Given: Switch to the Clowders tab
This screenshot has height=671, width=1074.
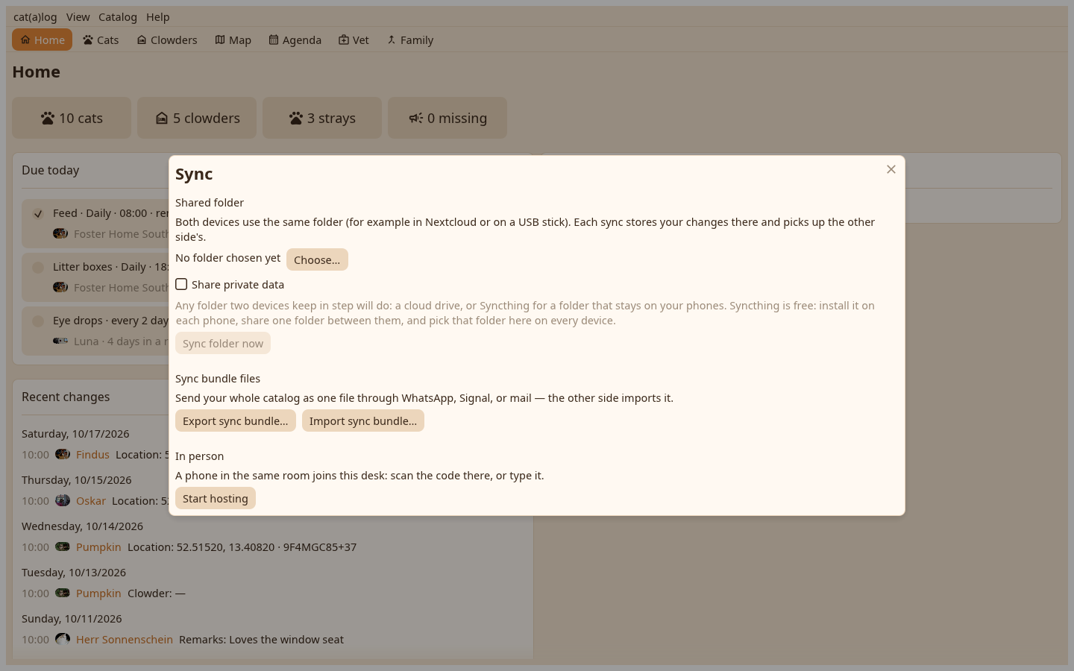Looking at the screenshot, I should (x=167, y=40).
